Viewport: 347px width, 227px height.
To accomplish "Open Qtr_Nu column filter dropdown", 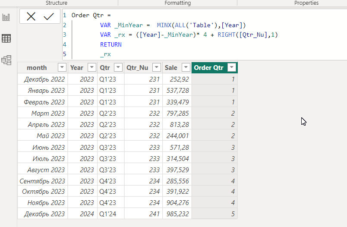I will [157, 67].
